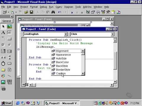Open the cmdEnglish object dropdown

tap(66, 34)
